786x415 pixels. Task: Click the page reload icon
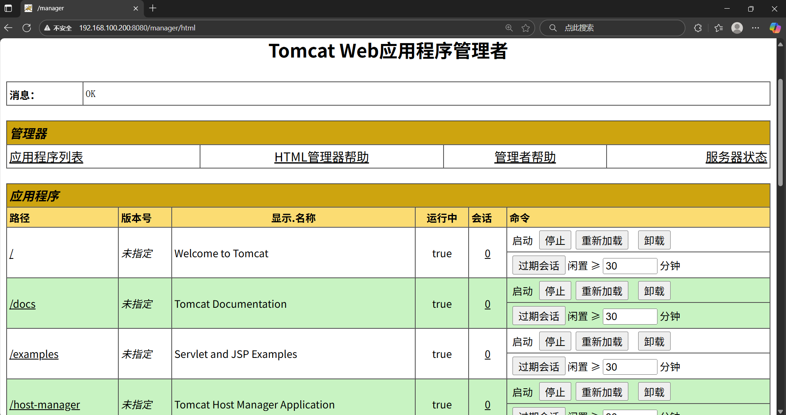click(26, 28)
